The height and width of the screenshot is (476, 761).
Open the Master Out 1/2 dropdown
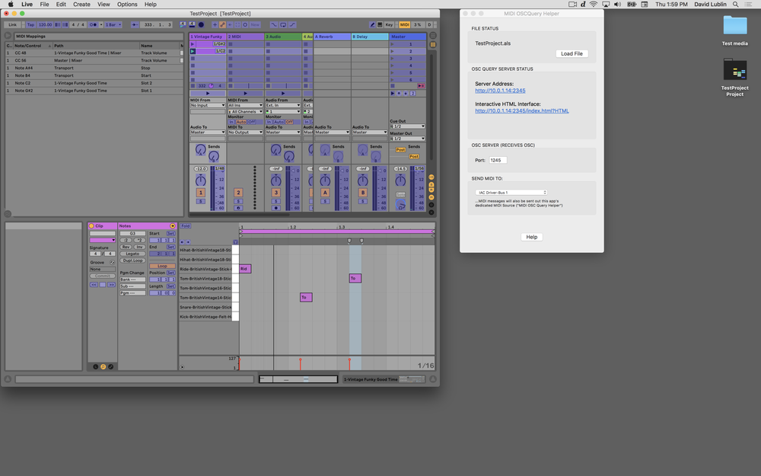pyautogui.click(x=407, y=139)
